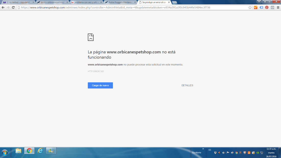Click the Windows update tray icon

[253, 153]
